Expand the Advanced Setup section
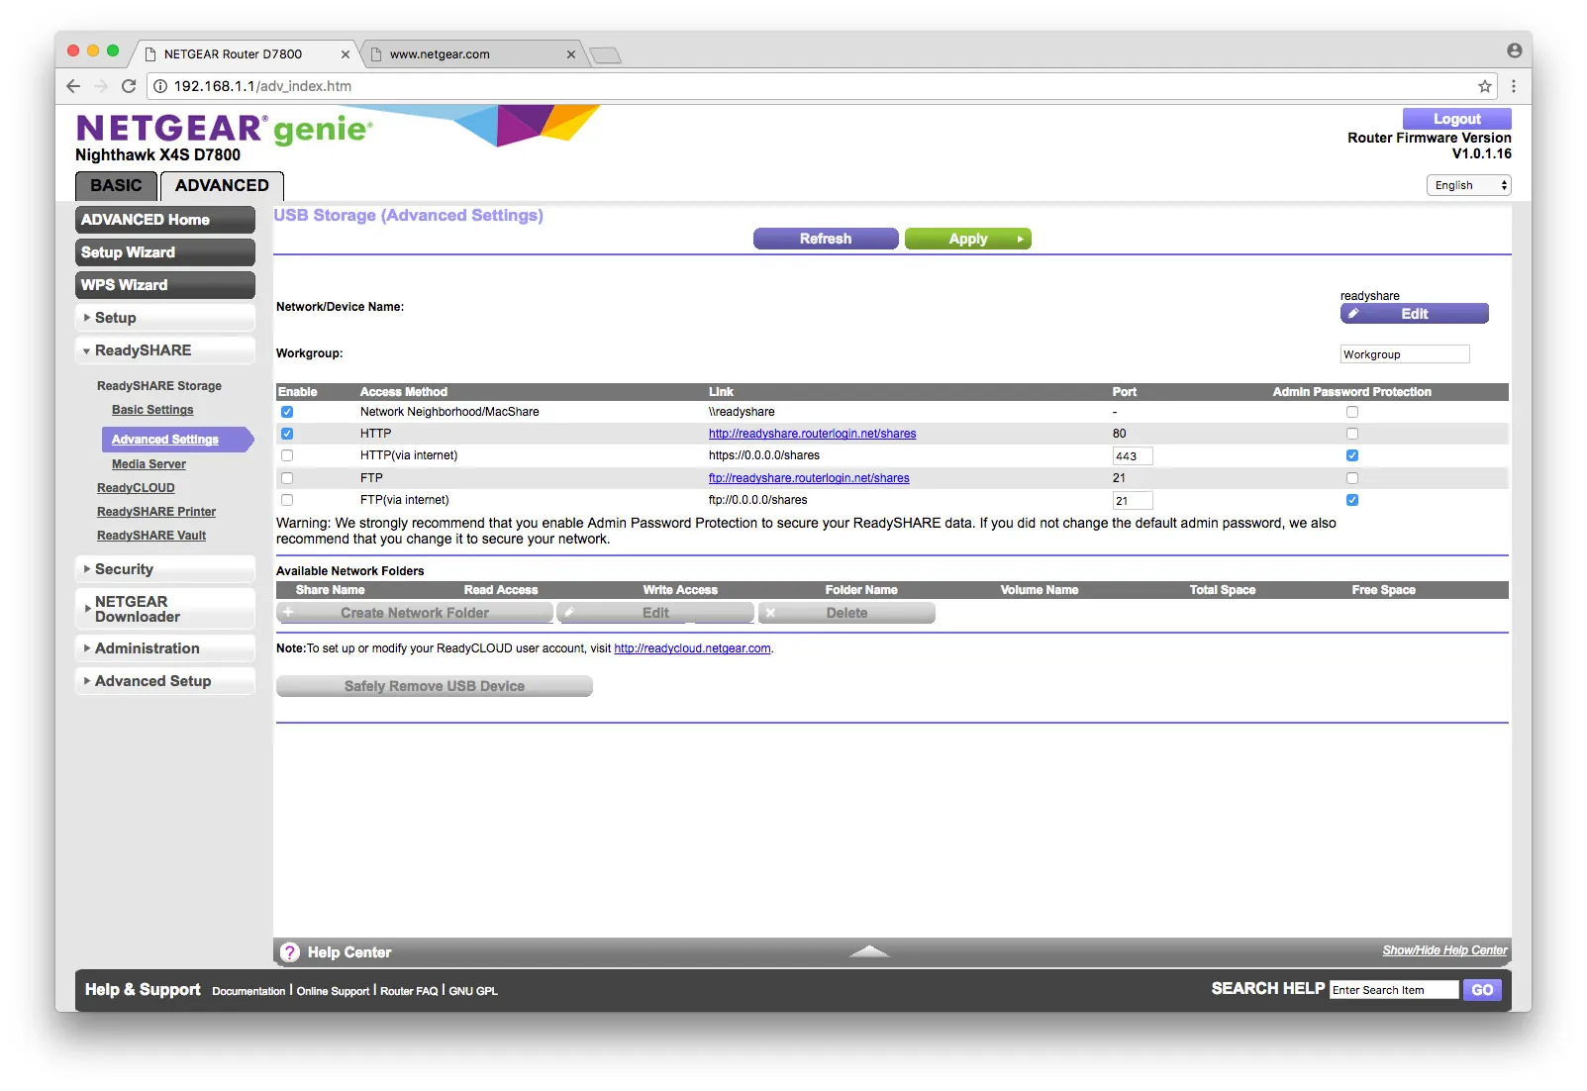Image resolution: width=1587 pixels, height=1091 pixels. [x=164, y=681]
